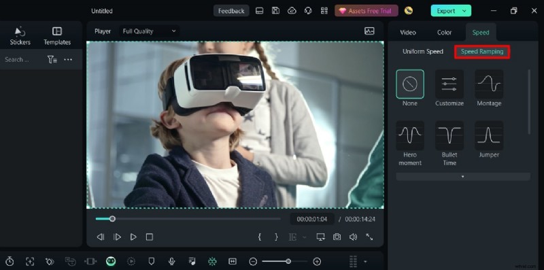
Task: Click the timeline zoom slider handle
Action: 288,261
